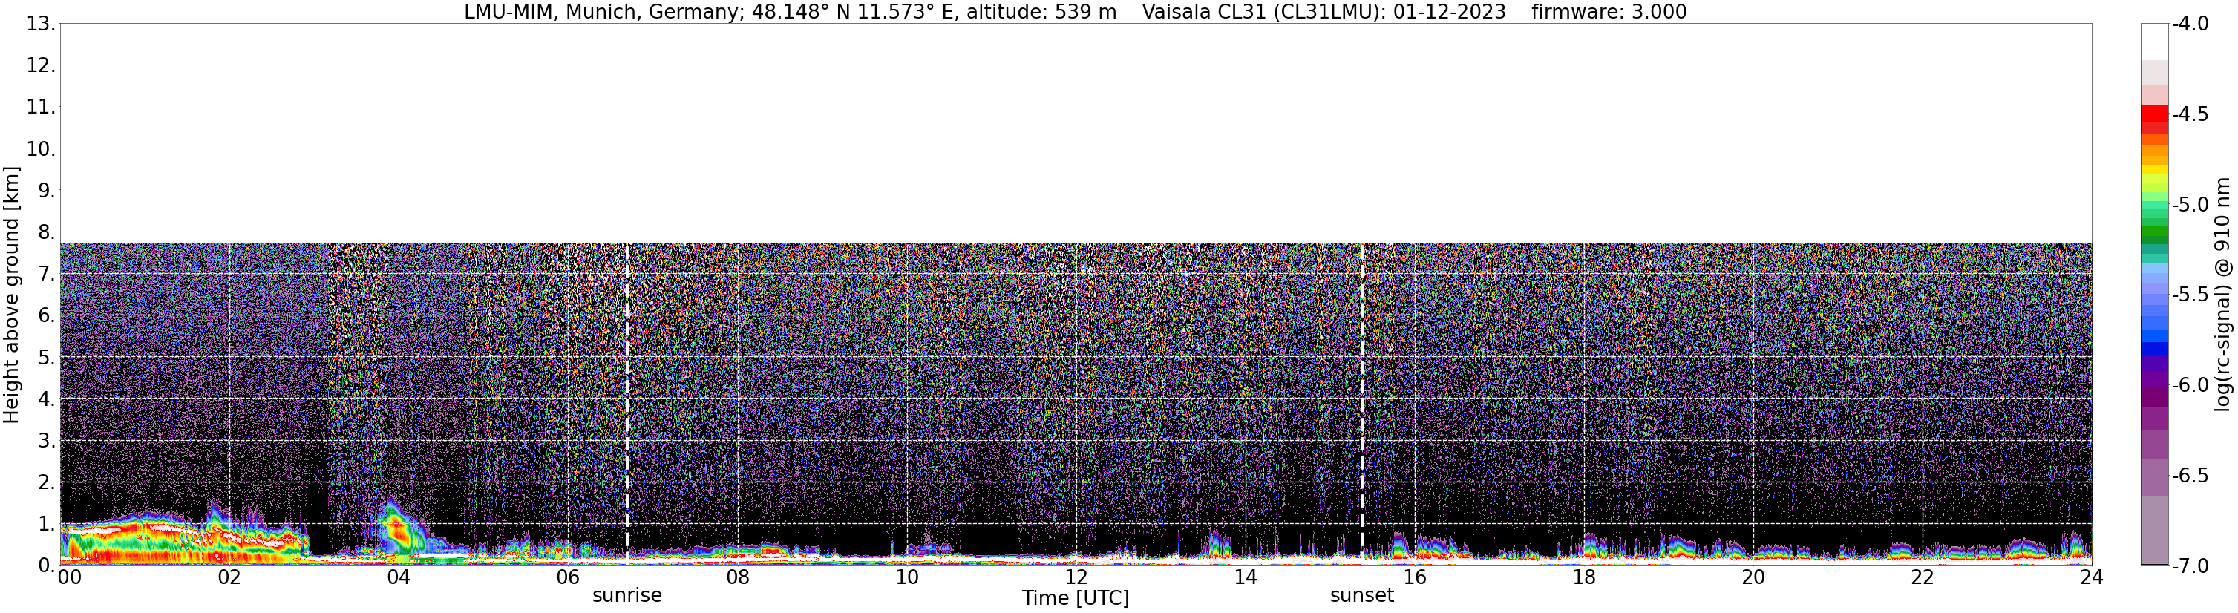The height and width of the screenshot is (613, 2238).
Task: Click the 'sunset' label below the axis
Action: [1361, 596]
